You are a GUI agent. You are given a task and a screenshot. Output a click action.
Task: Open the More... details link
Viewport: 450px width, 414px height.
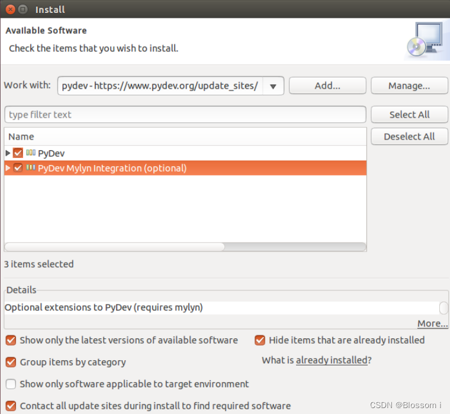(432, 324)
